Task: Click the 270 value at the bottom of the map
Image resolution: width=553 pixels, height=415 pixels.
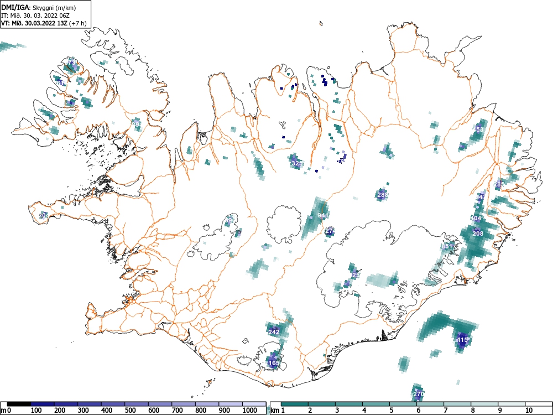Action: coord(418,394)
